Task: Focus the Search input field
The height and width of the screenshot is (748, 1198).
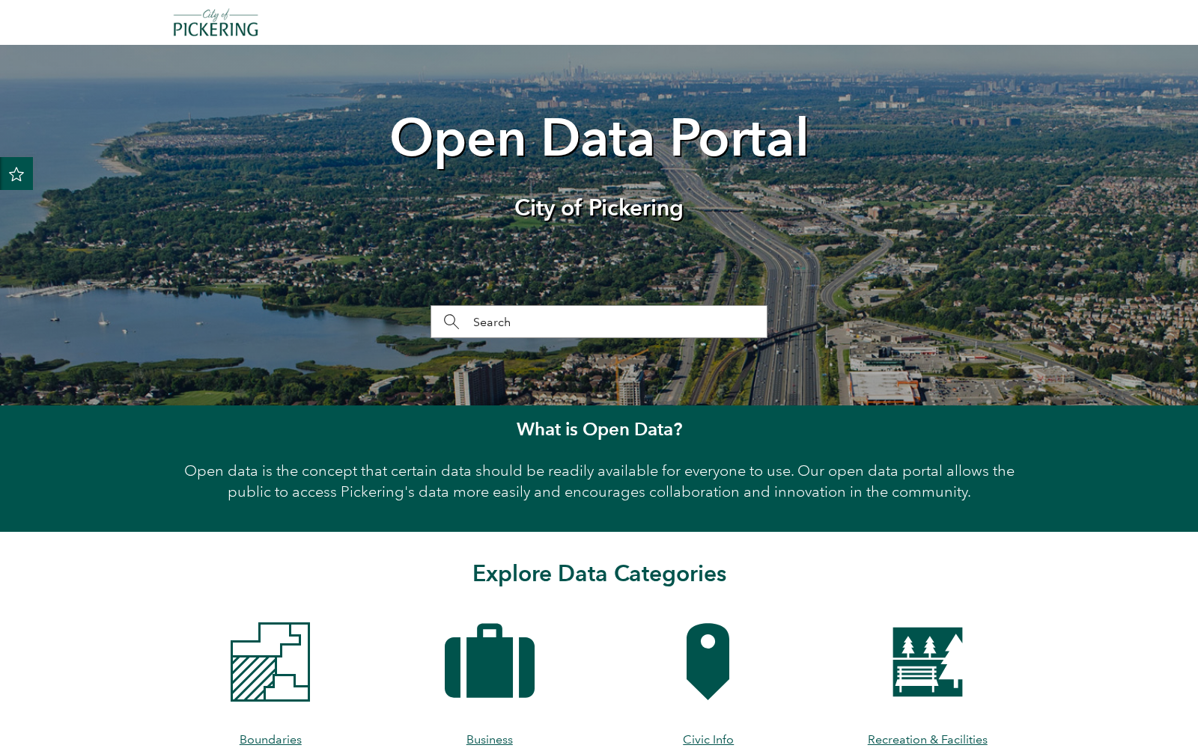Action: (599, 322)
